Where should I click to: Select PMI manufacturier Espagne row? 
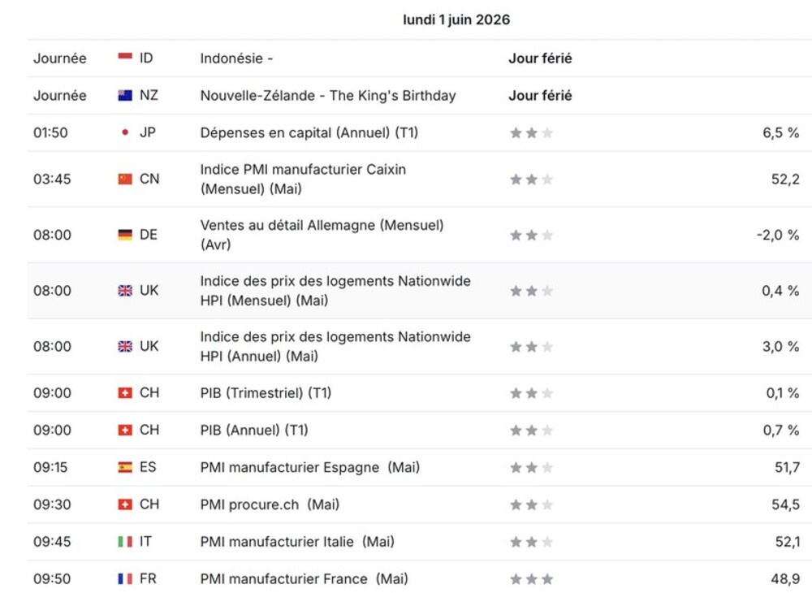(419, 467)
